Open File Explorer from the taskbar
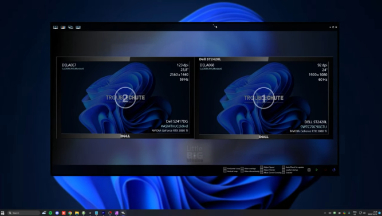The image size is (382, 216). tap(77, 213)
